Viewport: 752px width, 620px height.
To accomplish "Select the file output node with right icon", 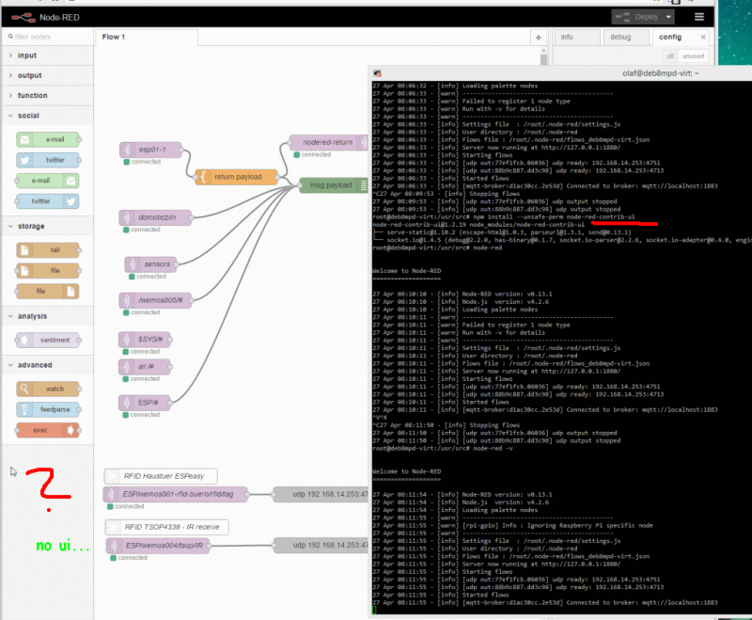I will pos(48,292).
